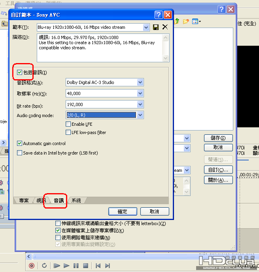Toggle LFE low-pass filter checkbox
This screenshot has height=272, width=259.
(x=68, y=132)
